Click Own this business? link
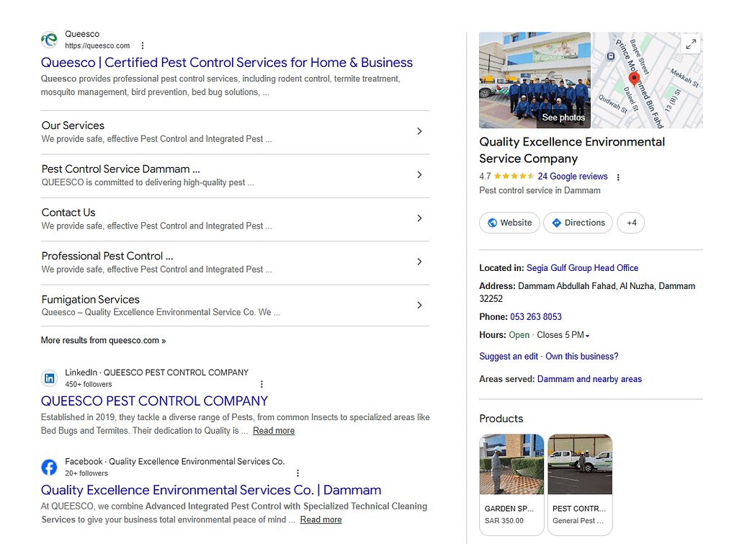This screenshot has height=544, width=742. (x=582, y=357)
